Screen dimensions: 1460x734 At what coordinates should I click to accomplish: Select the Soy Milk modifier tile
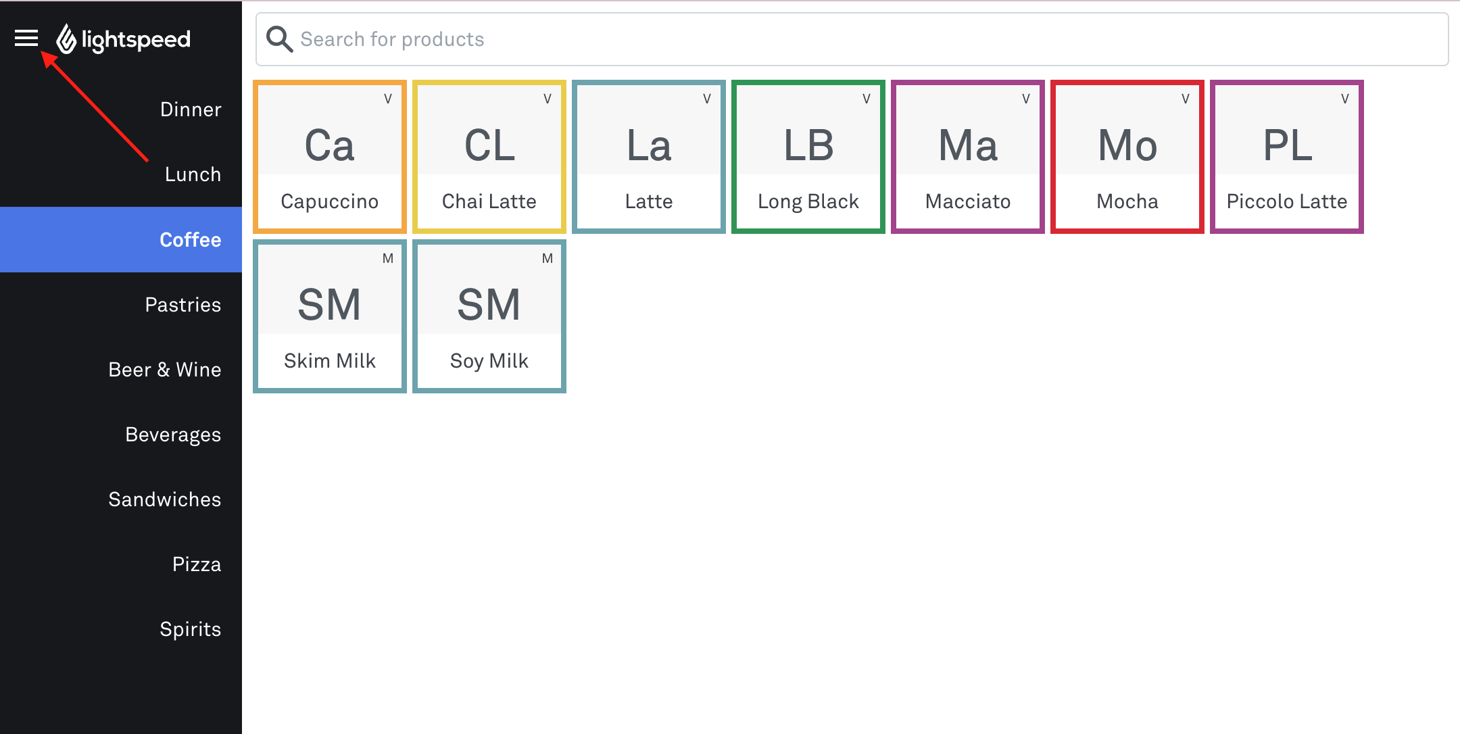489,316
